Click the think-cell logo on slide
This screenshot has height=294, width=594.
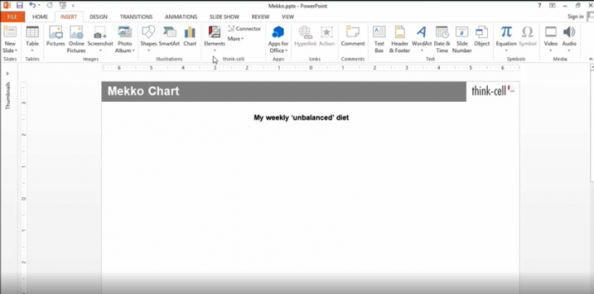[x=493, y=90]
